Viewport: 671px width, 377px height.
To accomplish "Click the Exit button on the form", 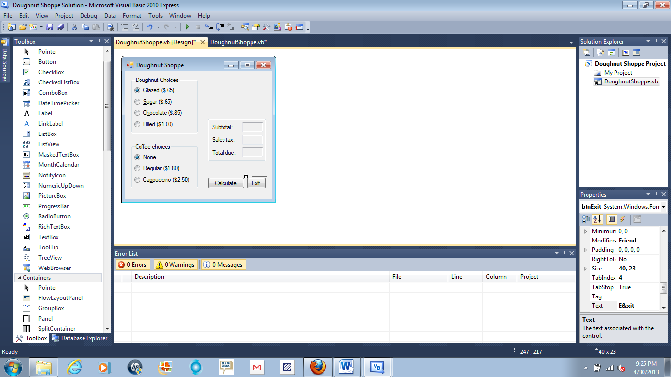I will (256, 183).
